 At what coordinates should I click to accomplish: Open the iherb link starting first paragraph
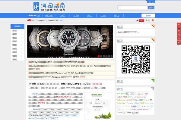(x=35, y=94)
